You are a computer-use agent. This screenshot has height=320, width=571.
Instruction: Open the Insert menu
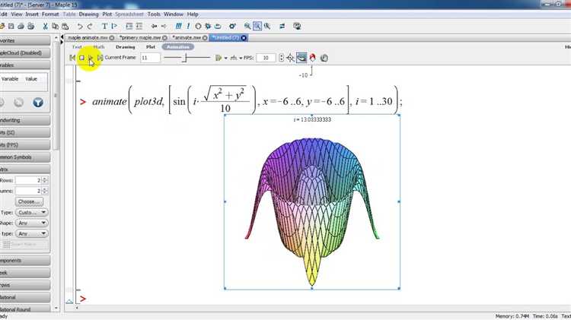coord(32,14)
